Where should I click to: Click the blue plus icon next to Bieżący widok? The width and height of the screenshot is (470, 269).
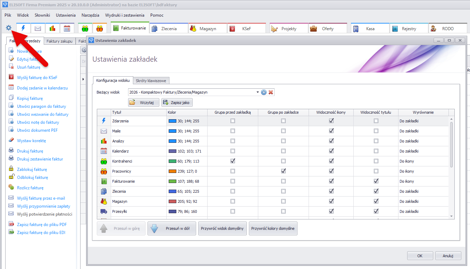tap(264, 92)
